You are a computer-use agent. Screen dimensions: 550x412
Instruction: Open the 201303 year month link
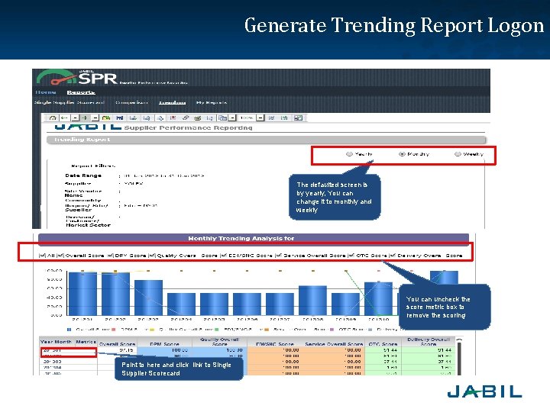(x=52, y=361)
